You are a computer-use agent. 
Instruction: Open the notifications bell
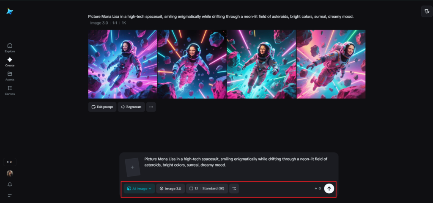10,184
